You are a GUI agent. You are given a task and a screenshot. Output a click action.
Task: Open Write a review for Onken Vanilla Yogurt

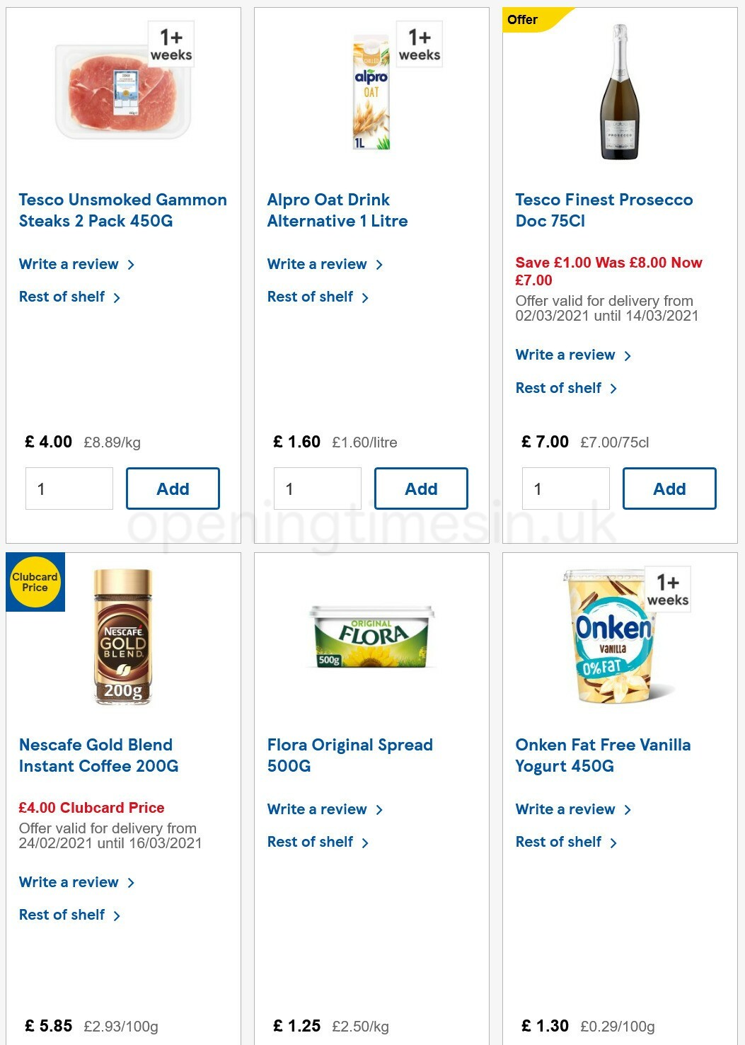(566, 809)
